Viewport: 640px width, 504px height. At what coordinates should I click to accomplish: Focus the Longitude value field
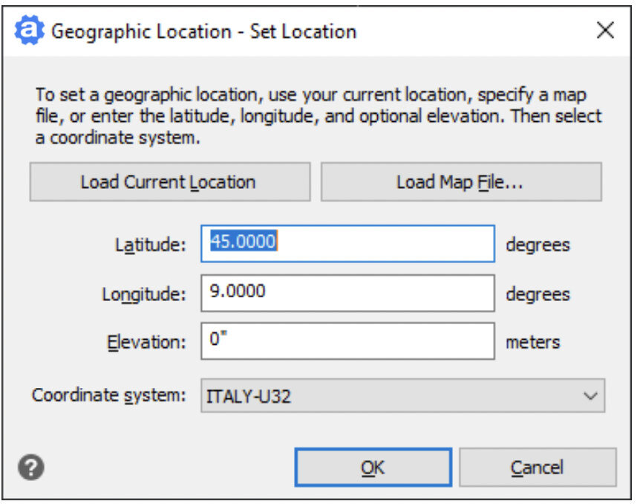tap(347, 293)
